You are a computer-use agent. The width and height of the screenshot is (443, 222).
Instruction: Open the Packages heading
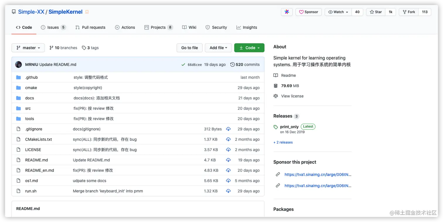click(283, 209)
